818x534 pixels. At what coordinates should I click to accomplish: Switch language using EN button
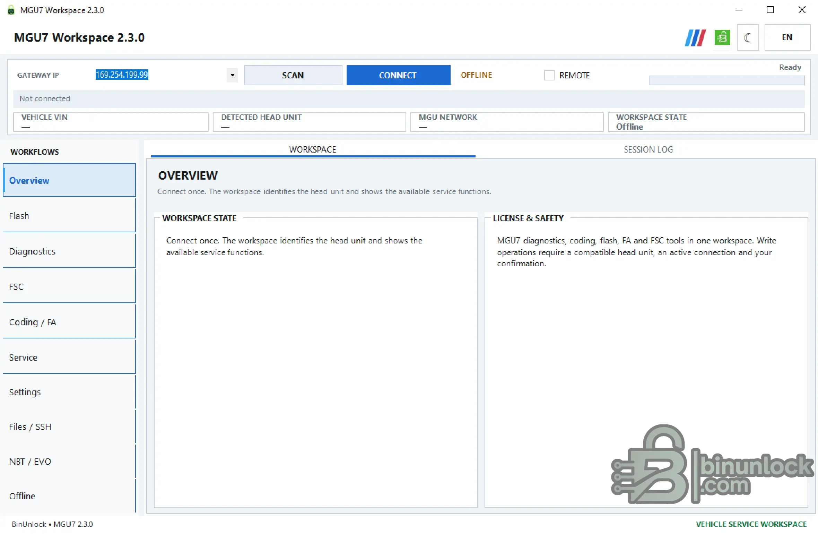pyautogui.click(x=787, y=37)
